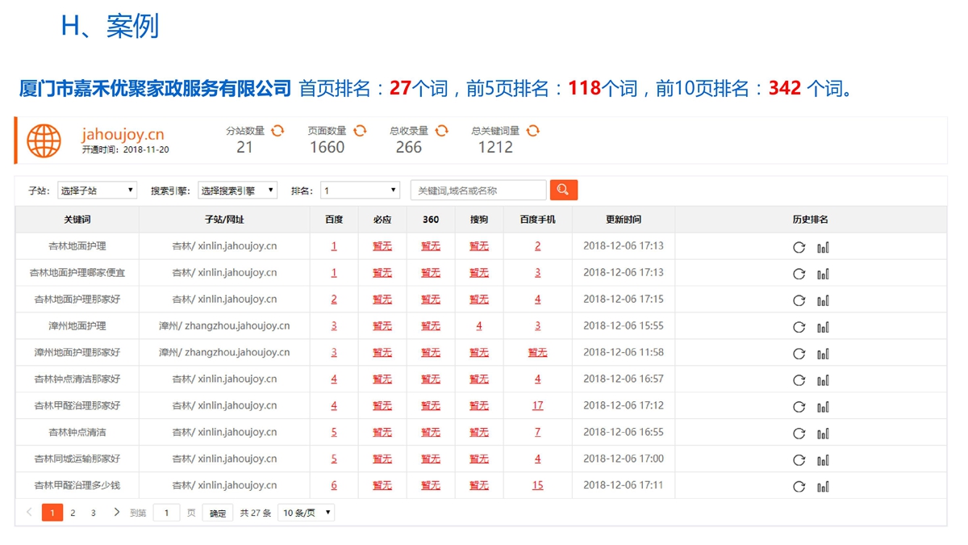Go to page 3 in pagination
Viewport: 968px width, 545px height.
click(x=93, y=513)
